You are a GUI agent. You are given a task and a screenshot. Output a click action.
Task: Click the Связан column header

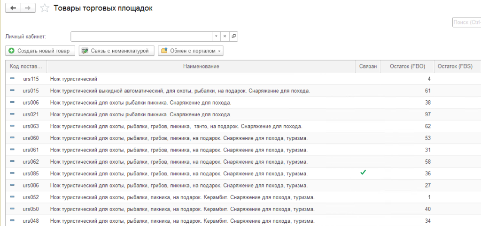[x=368, y=67]
